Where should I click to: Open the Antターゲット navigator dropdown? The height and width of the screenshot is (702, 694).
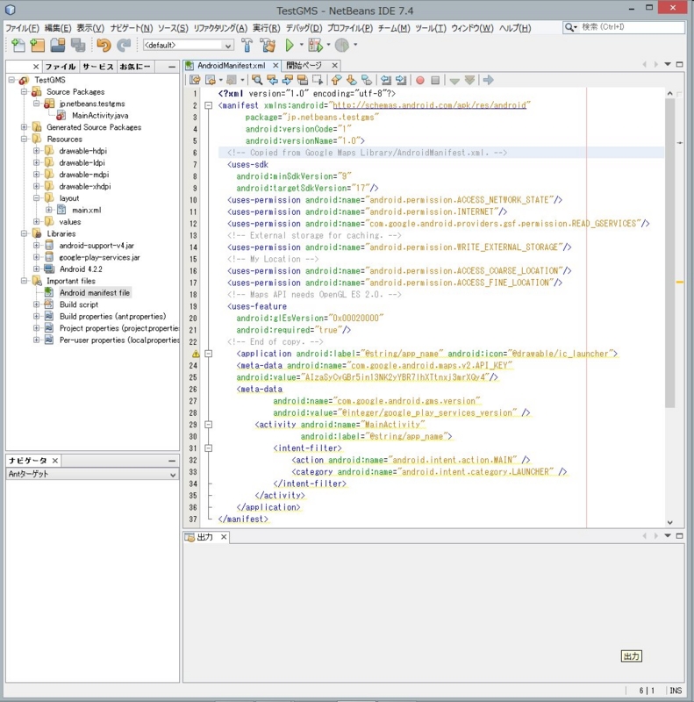[x=92, y=474]
